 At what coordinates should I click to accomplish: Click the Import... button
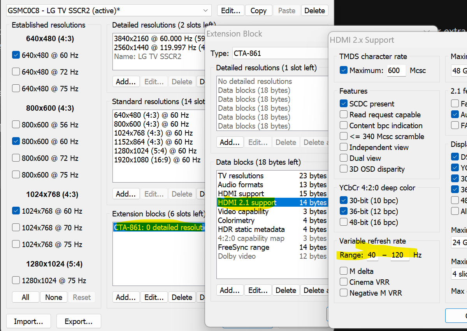tap(29, 321)
